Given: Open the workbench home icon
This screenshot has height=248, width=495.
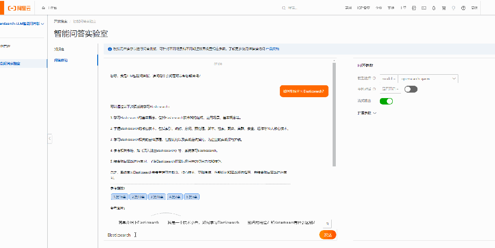Looking at the screenshot, I should coord(43,8).
